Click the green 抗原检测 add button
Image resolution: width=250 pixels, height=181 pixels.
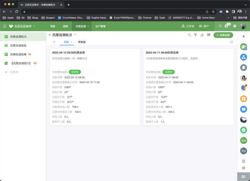223,35
